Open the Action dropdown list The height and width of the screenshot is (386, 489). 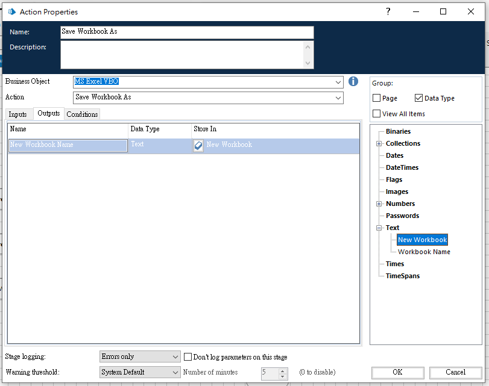(x=338, y=98)
